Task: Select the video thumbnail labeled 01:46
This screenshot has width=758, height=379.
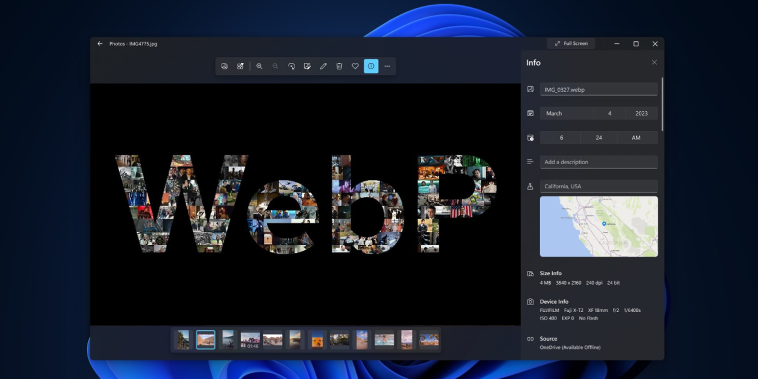Action: 250,339
